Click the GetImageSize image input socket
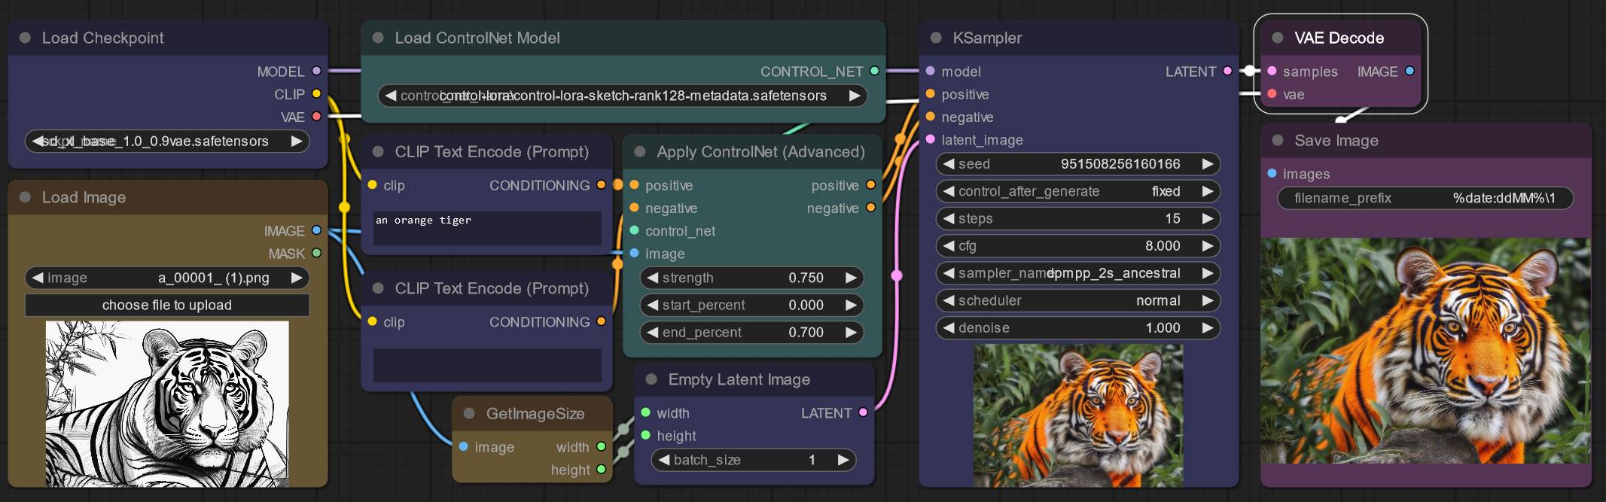The height and width of the screenshot is (502, 1606). pyautogui.click(x=463, y=446)
